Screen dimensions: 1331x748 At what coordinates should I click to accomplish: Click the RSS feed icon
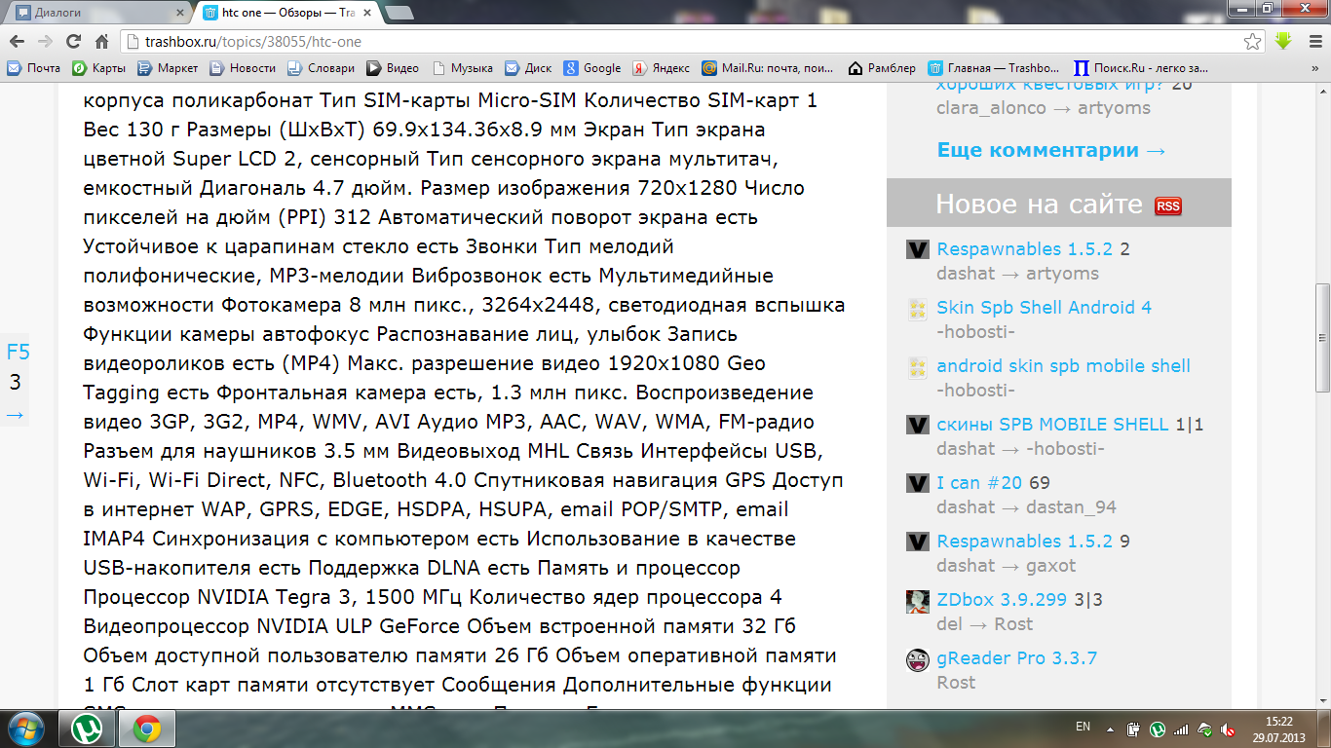pos(1167,206)
